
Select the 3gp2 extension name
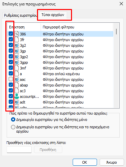tap(24, 57)
